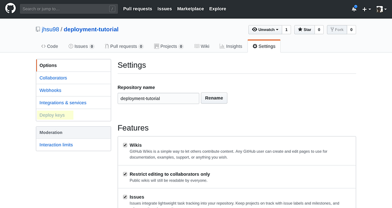Open the plus create-new dropdown
Image resolution: width=392 pixels, height=208 pixels.
point(367,9)
